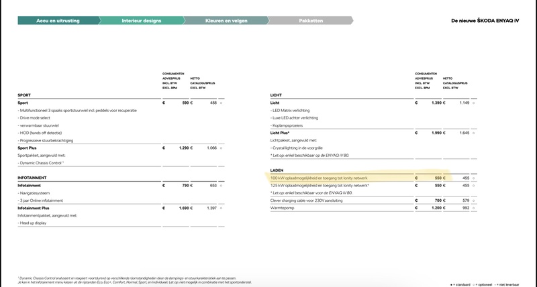The width and height of the screenshot is (537, 287).
Task: Select the Infotainment Plus row title
Action: click(x=34, y=208)
